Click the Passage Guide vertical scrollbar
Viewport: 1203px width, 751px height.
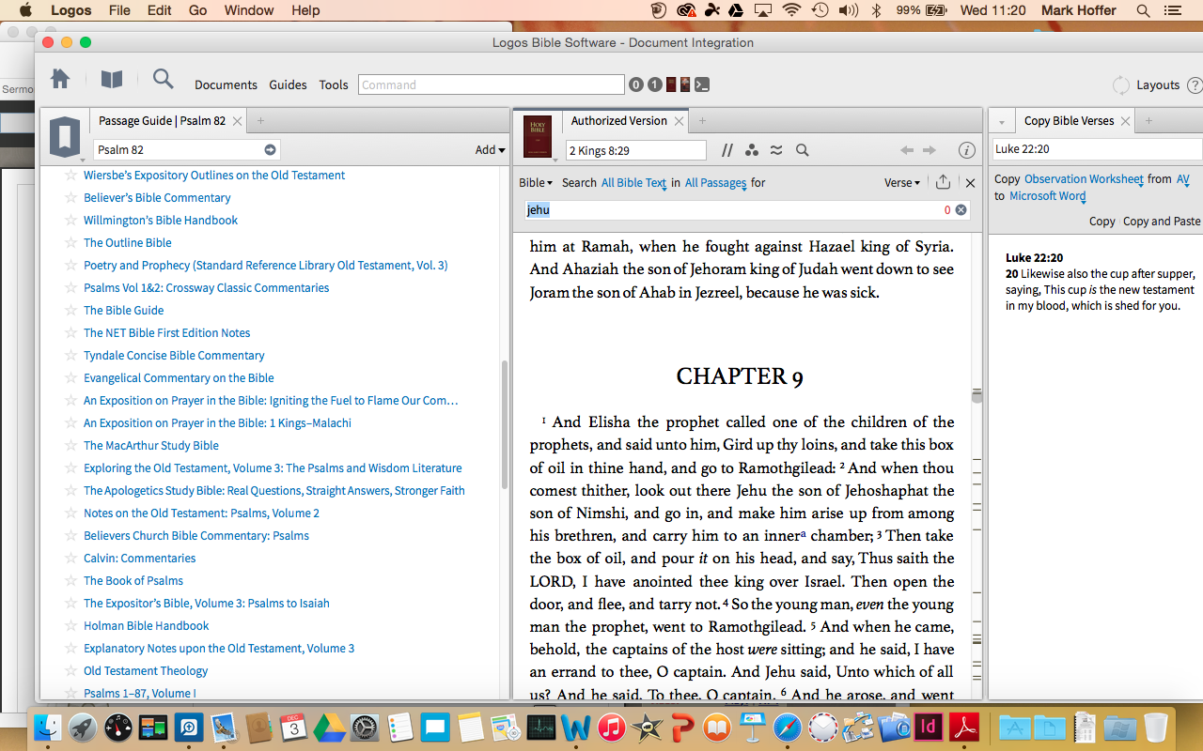(x=505, y=424)
